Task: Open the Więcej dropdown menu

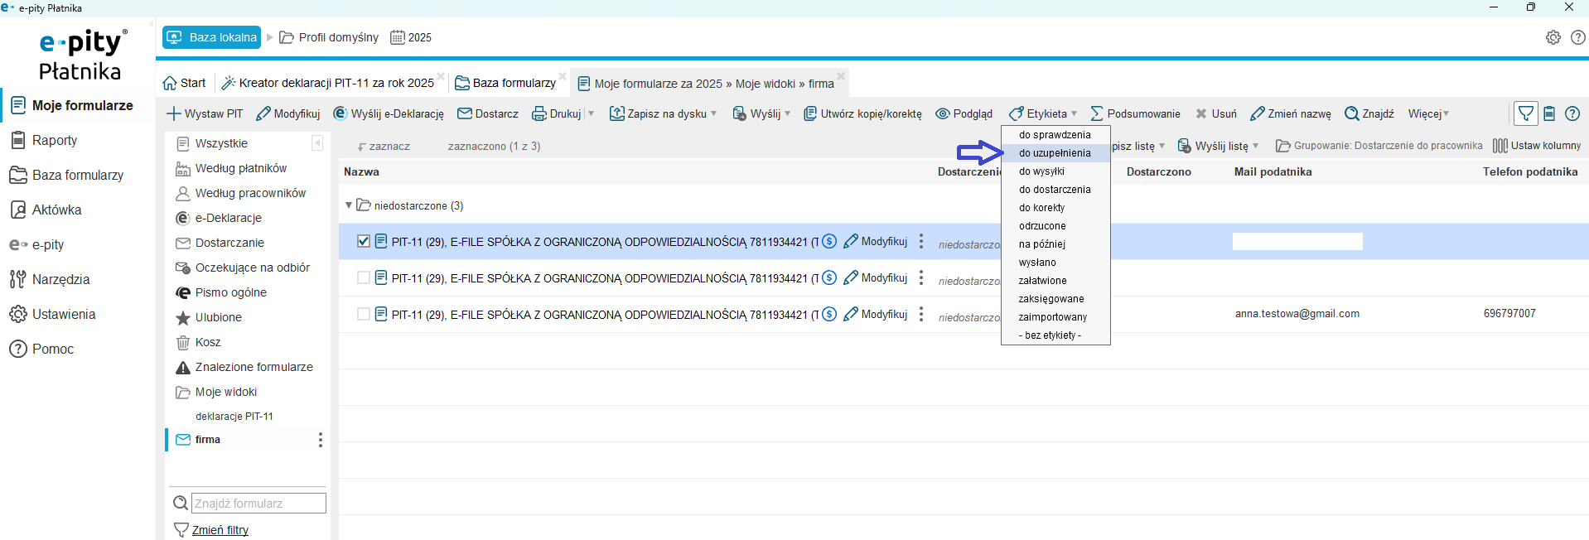Action: click(x=1428, y=114)
